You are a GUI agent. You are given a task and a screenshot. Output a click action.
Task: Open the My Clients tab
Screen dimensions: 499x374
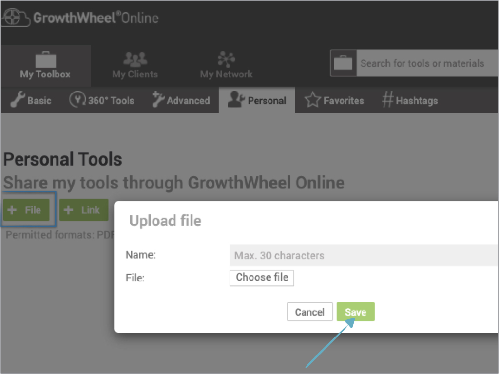pyautogui.click(x=135, y=66)
